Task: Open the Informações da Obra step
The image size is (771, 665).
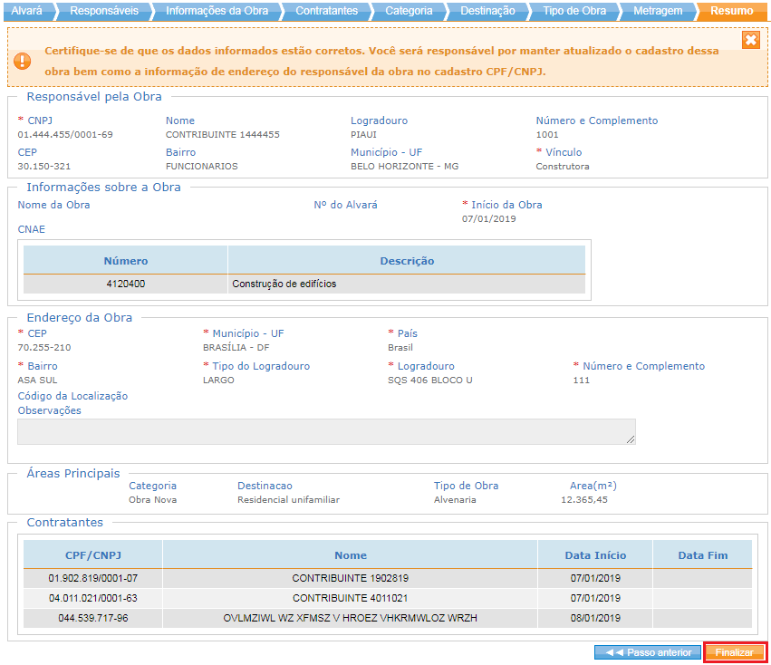Action: tap(217, 11)
